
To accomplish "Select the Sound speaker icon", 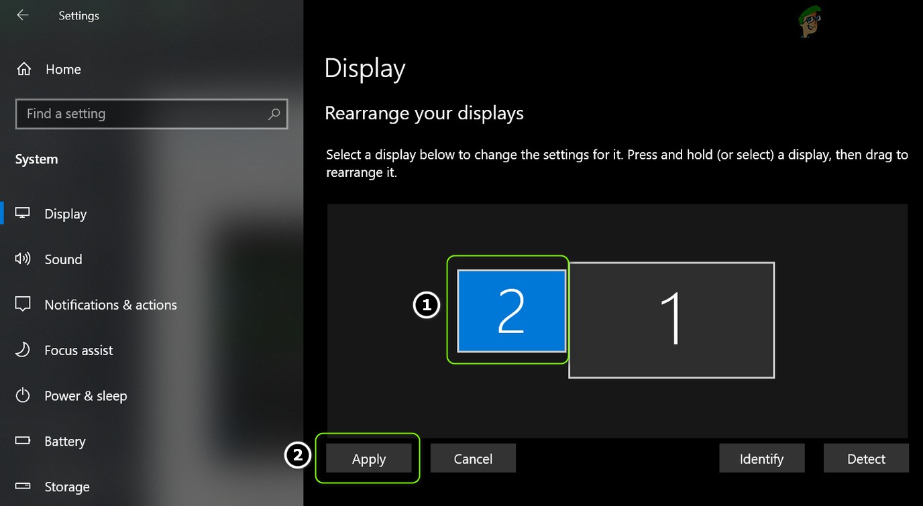I will (23, 259).
